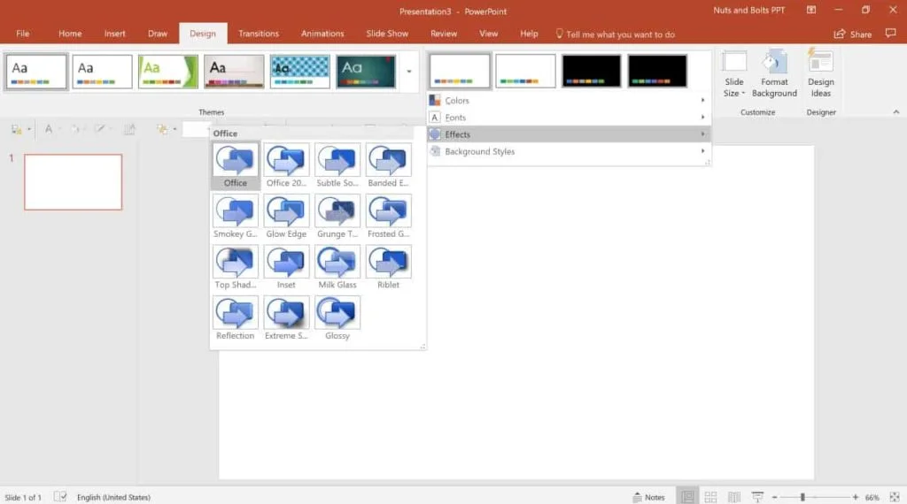Image resolution: width=907 pixels, height=504 pixels.
Task: Collapse the ribbon
Action: coord(896,112)
